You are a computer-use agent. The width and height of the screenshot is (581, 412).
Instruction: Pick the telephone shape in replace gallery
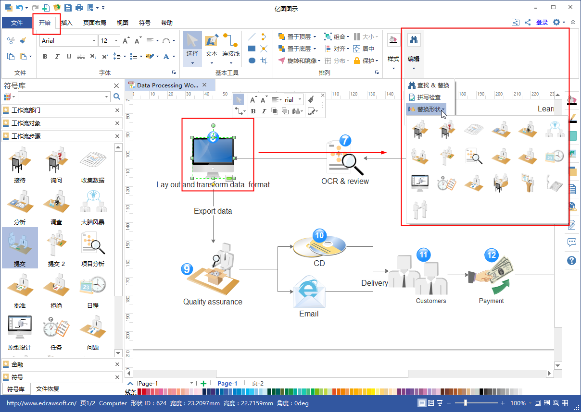(554, 183)
